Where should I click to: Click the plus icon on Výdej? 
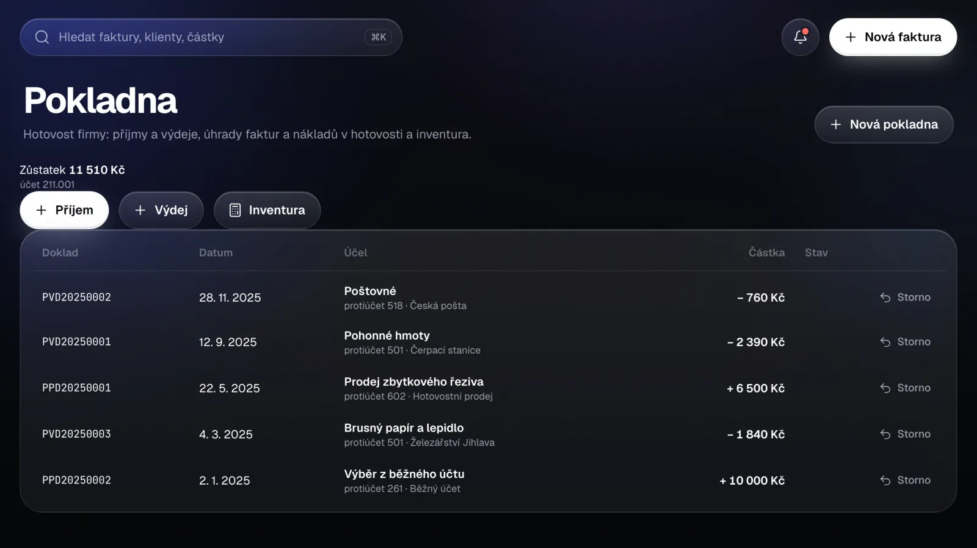(x=140, y=210)
